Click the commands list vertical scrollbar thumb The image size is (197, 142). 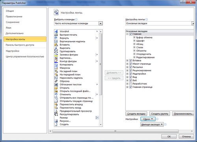100,64
